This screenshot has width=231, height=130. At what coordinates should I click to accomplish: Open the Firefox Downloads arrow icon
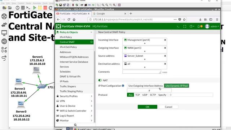200,19
